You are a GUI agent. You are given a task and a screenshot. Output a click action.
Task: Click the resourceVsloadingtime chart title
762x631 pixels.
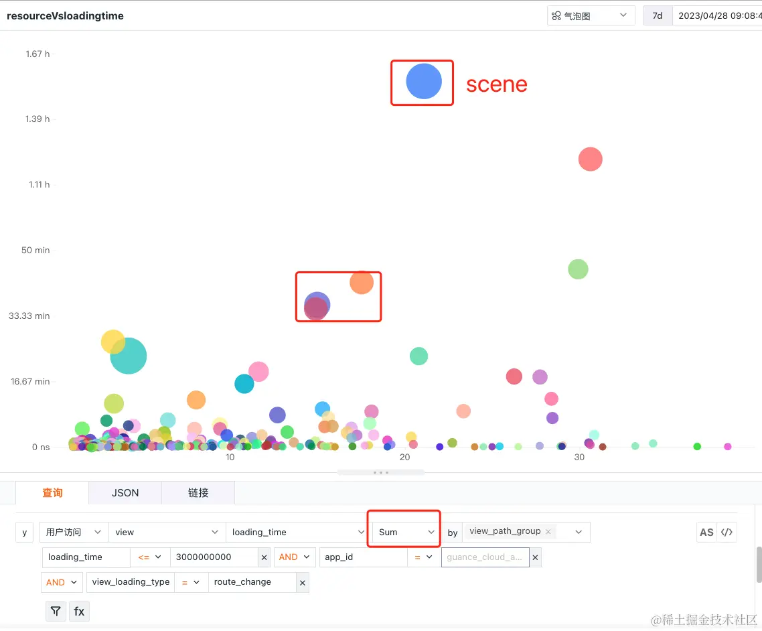pos(65,15)
